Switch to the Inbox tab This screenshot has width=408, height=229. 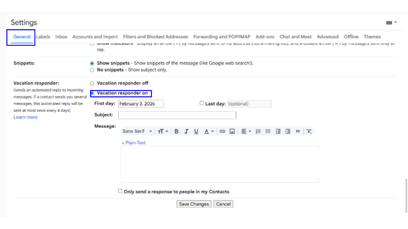[x=61, y=37]
